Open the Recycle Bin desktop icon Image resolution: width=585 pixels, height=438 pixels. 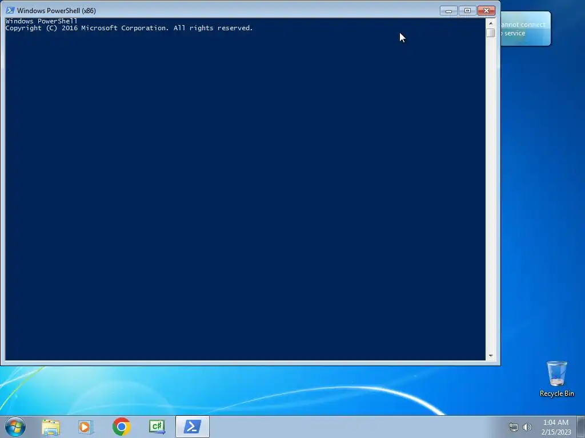(556, 379)
